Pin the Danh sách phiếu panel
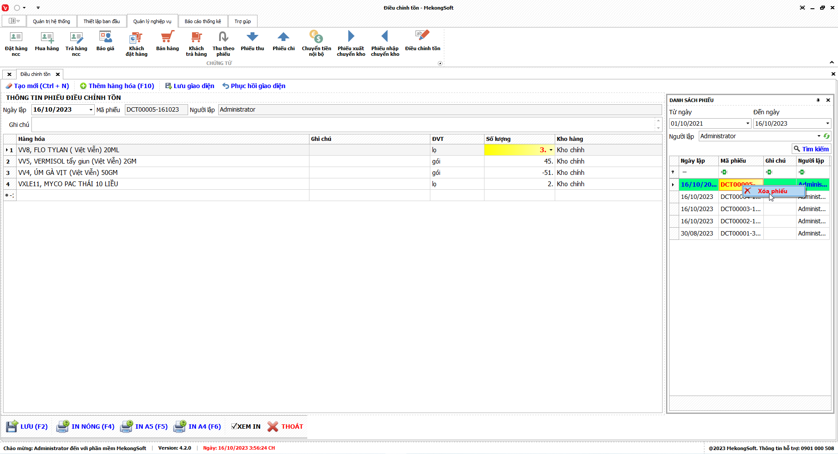The height and width of the screenshot is (454, 838). pyautogui.click(x=818, y=100)
